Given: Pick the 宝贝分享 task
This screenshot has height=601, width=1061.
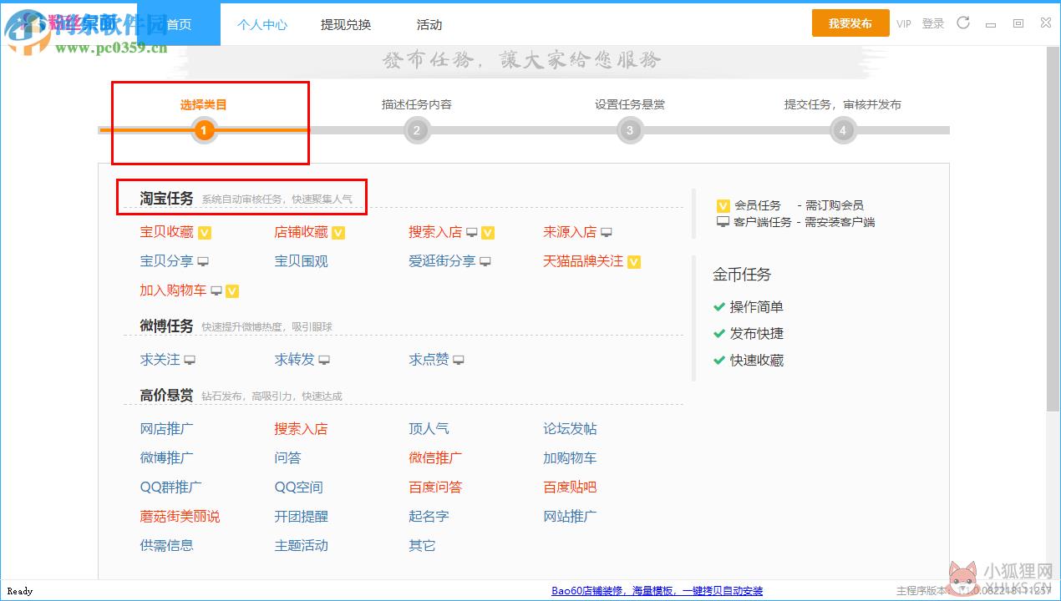Looking at the screenshot, I should coord(166,261).
